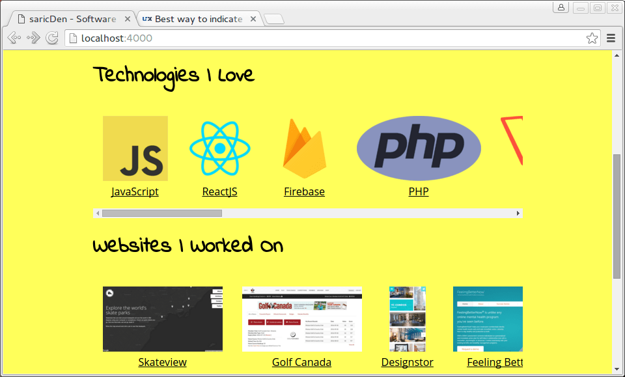Open the Skateview link
Screen dimensions: 625x377
(163, 362)
